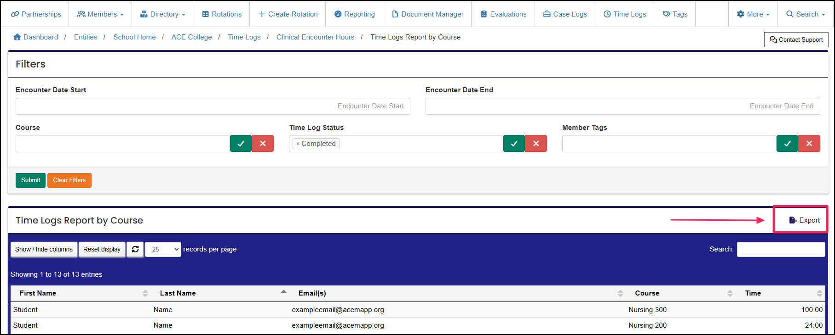This screenshot has height=335, width=835.
Task: Select the Nursing 300 course cell
Action: [x=647, y=310]
